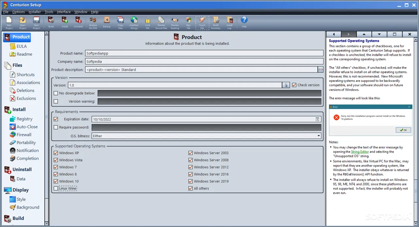Enable the Version warning checkbox
The image size is (419, 227).
(x=56, y=101)
